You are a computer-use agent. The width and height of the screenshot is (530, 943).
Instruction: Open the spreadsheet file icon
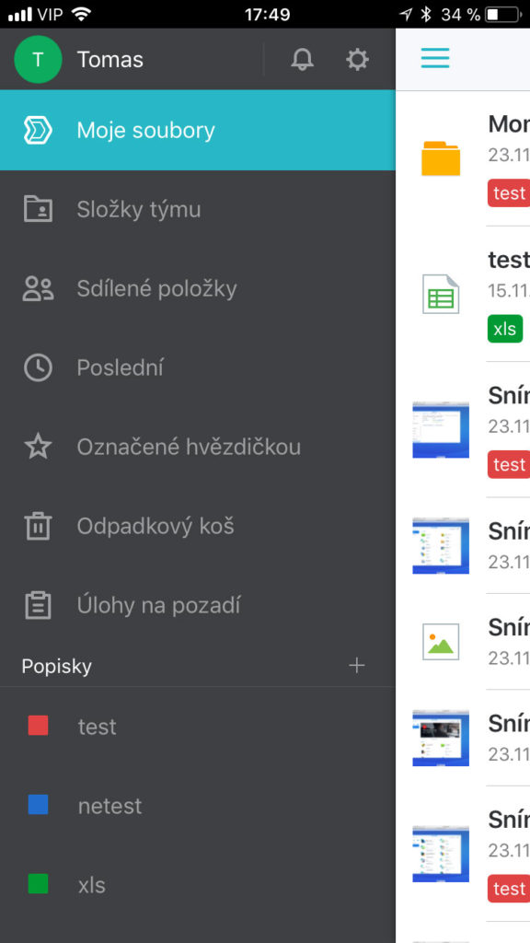(441, 294)
